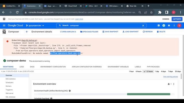Click the REFRESH environment button
The width and height of the screenshot is (184, 103).
147,32
